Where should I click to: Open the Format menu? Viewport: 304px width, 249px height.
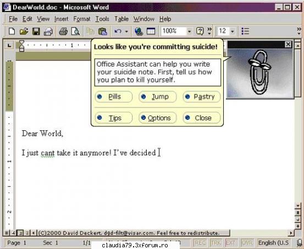81,19
